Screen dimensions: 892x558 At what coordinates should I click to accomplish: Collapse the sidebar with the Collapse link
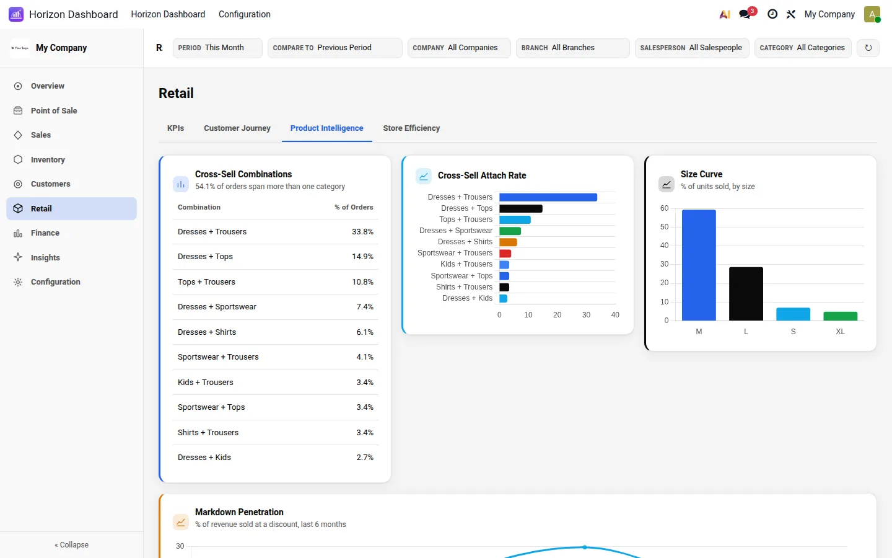[72, 545]
